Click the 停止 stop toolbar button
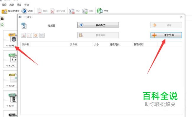The width and height of the screenshot is (192, 117). coord(74,11)
